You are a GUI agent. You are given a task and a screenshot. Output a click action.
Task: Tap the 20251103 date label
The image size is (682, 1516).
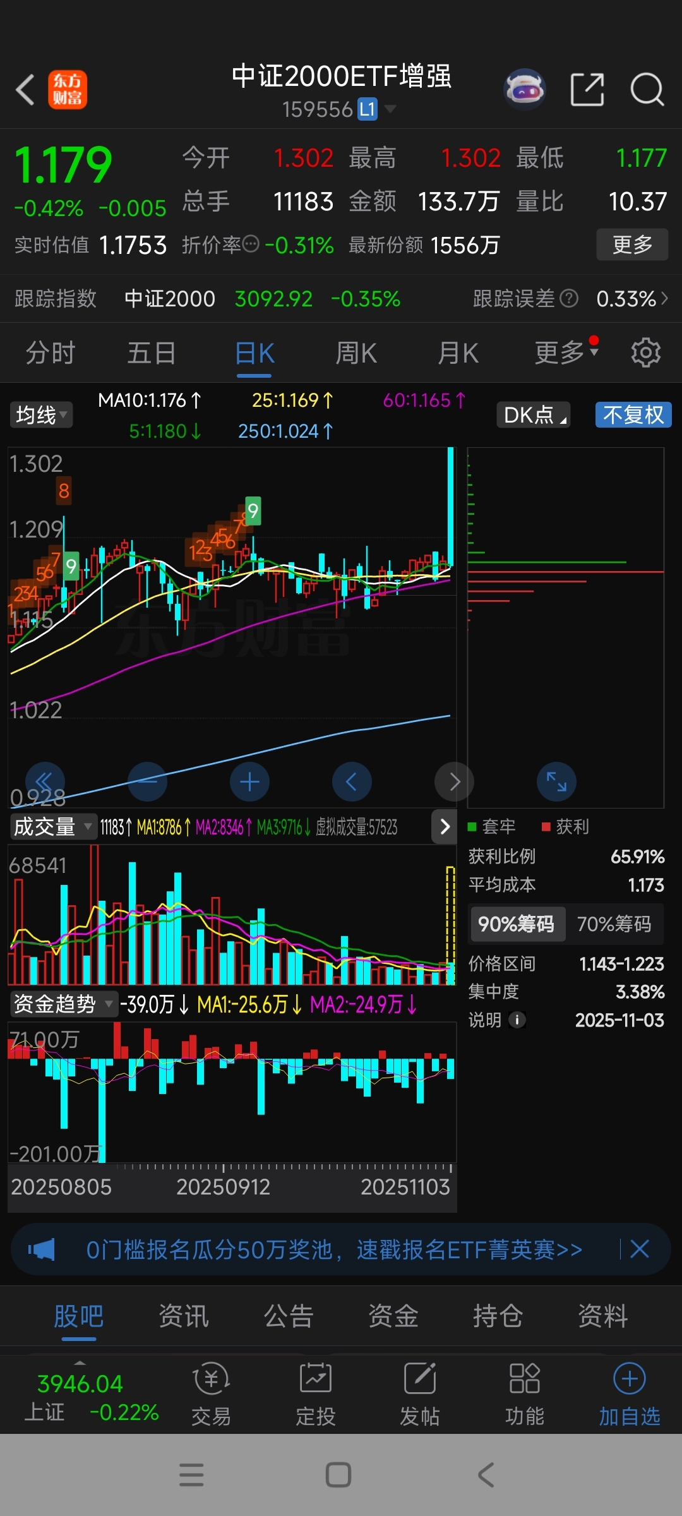point(405,1187)
